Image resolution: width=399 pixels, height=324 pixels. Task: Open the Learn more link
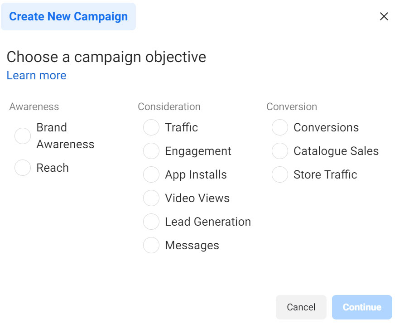(36, 76)
